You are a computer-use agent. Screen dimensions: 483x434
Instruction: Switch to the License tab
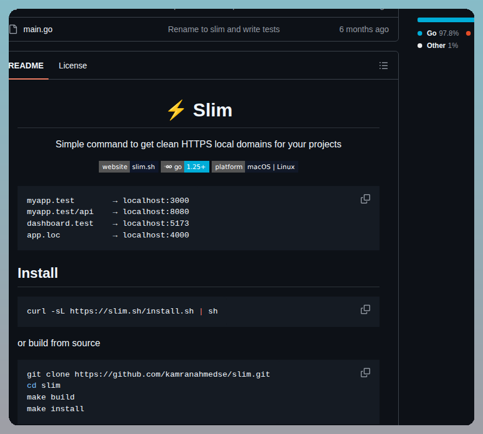click(x=73, y=66)
